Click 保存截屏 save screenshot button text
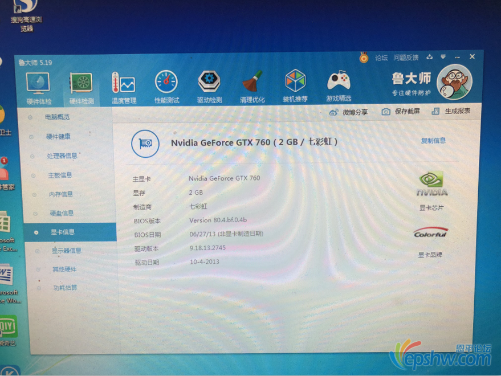501x376 pixels. click(408, 111)
